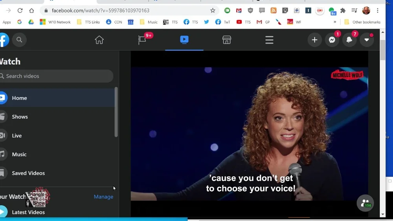
Task: Open the media control playlist icon
Action: pyautogui.click(x=354, y=11)
